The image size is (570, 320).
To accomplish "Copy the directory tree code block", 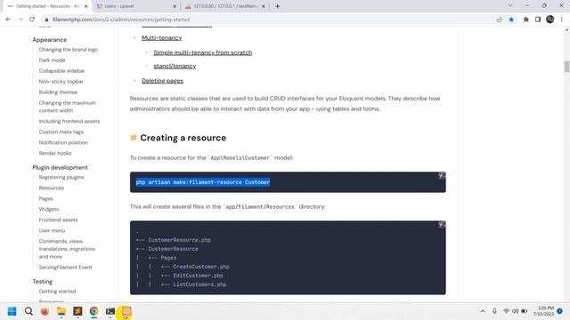I will pyautogui.click(x=442, y=225).
